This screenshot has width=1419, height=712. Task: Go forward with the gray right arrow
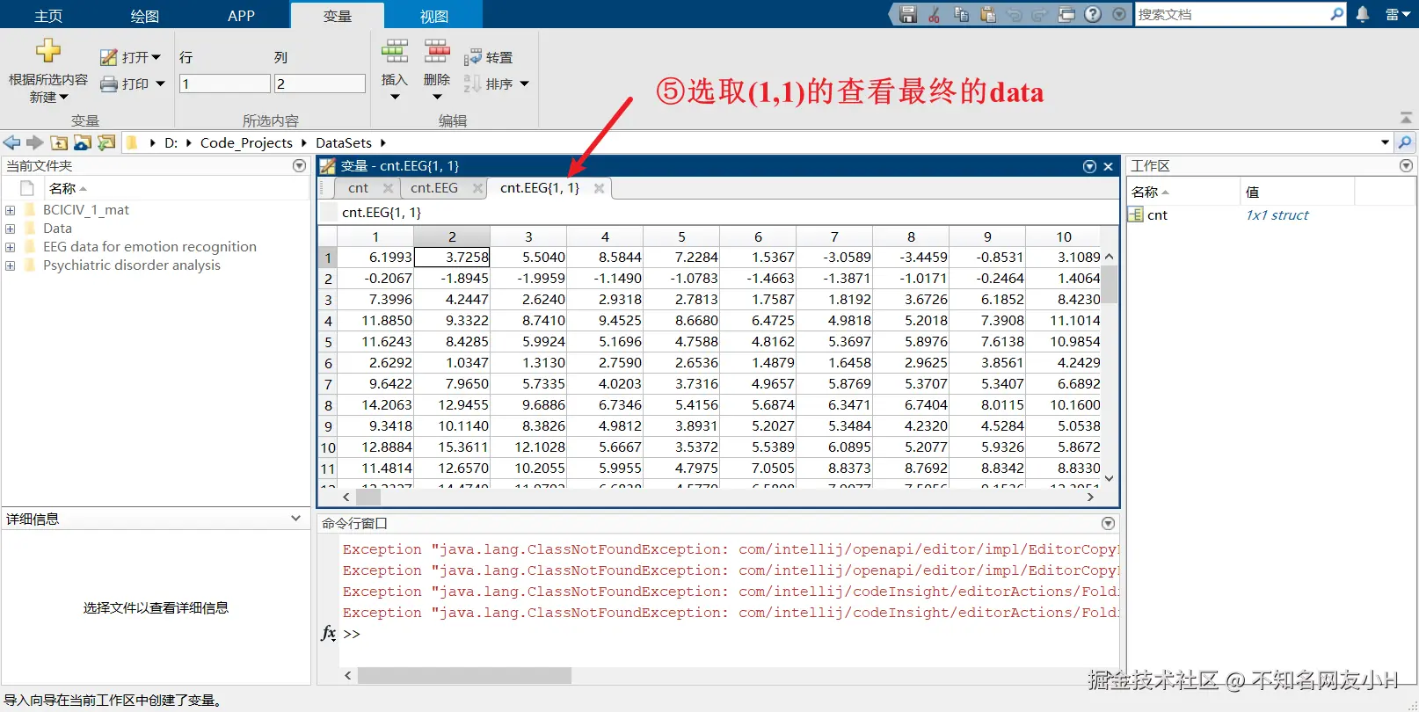35,142
